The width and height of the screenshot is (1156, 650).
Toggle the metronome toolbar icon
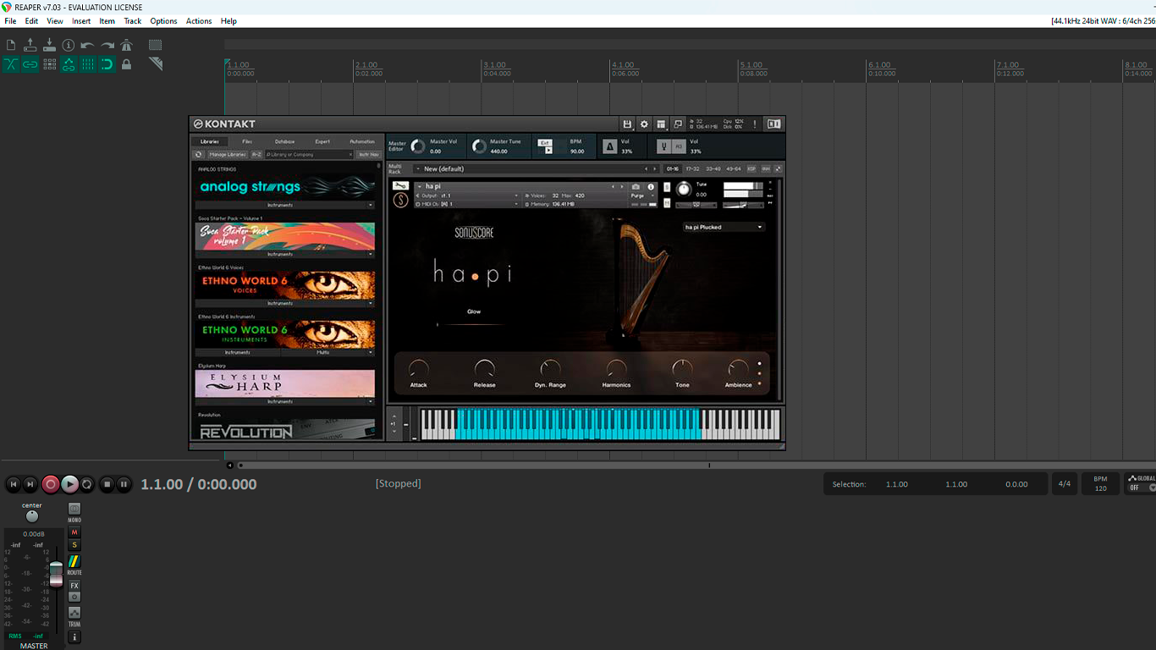(x=127, y=45)
